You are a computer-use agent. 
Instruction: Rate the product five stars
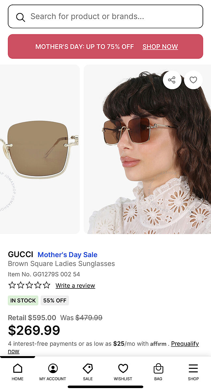point(47,285)
